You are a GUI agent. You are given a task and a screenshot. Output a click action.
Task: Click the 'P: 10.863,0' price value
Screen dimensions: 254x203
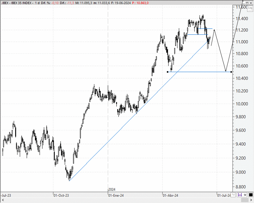(140, 3)
